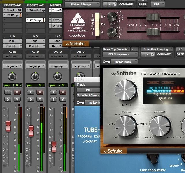Click next preset plus in FET window

coord(147,54)
